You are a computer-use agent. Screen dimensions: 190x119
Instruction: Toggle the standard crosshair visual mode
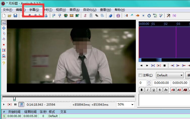click(x=4, y=23)
